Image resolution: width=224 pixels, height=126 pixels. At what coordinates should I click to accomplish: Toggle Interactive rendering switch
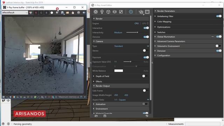146,28
